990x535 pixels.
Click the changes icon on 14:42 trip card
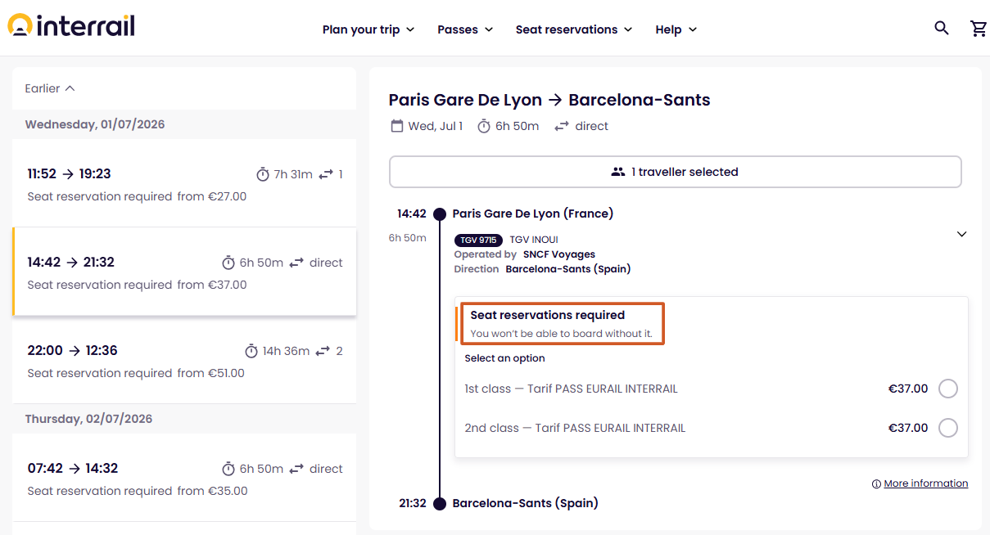pyautogui.click(x=296, y=263)
